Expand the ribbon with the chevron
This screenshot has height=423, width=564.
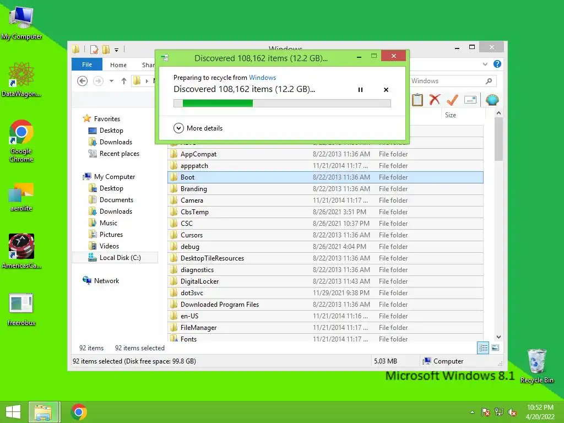click(485, 64)
